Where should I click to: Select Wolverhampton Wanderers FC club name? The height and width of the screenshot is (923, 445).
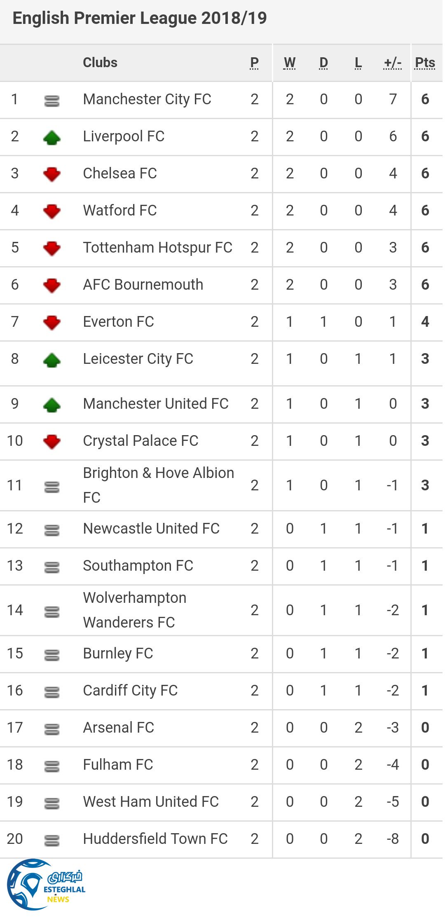coord(134,610)
